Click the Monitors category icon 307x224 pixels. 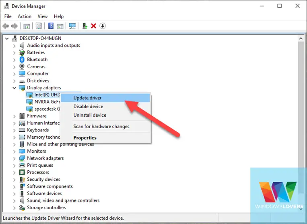tap(22, 151)
